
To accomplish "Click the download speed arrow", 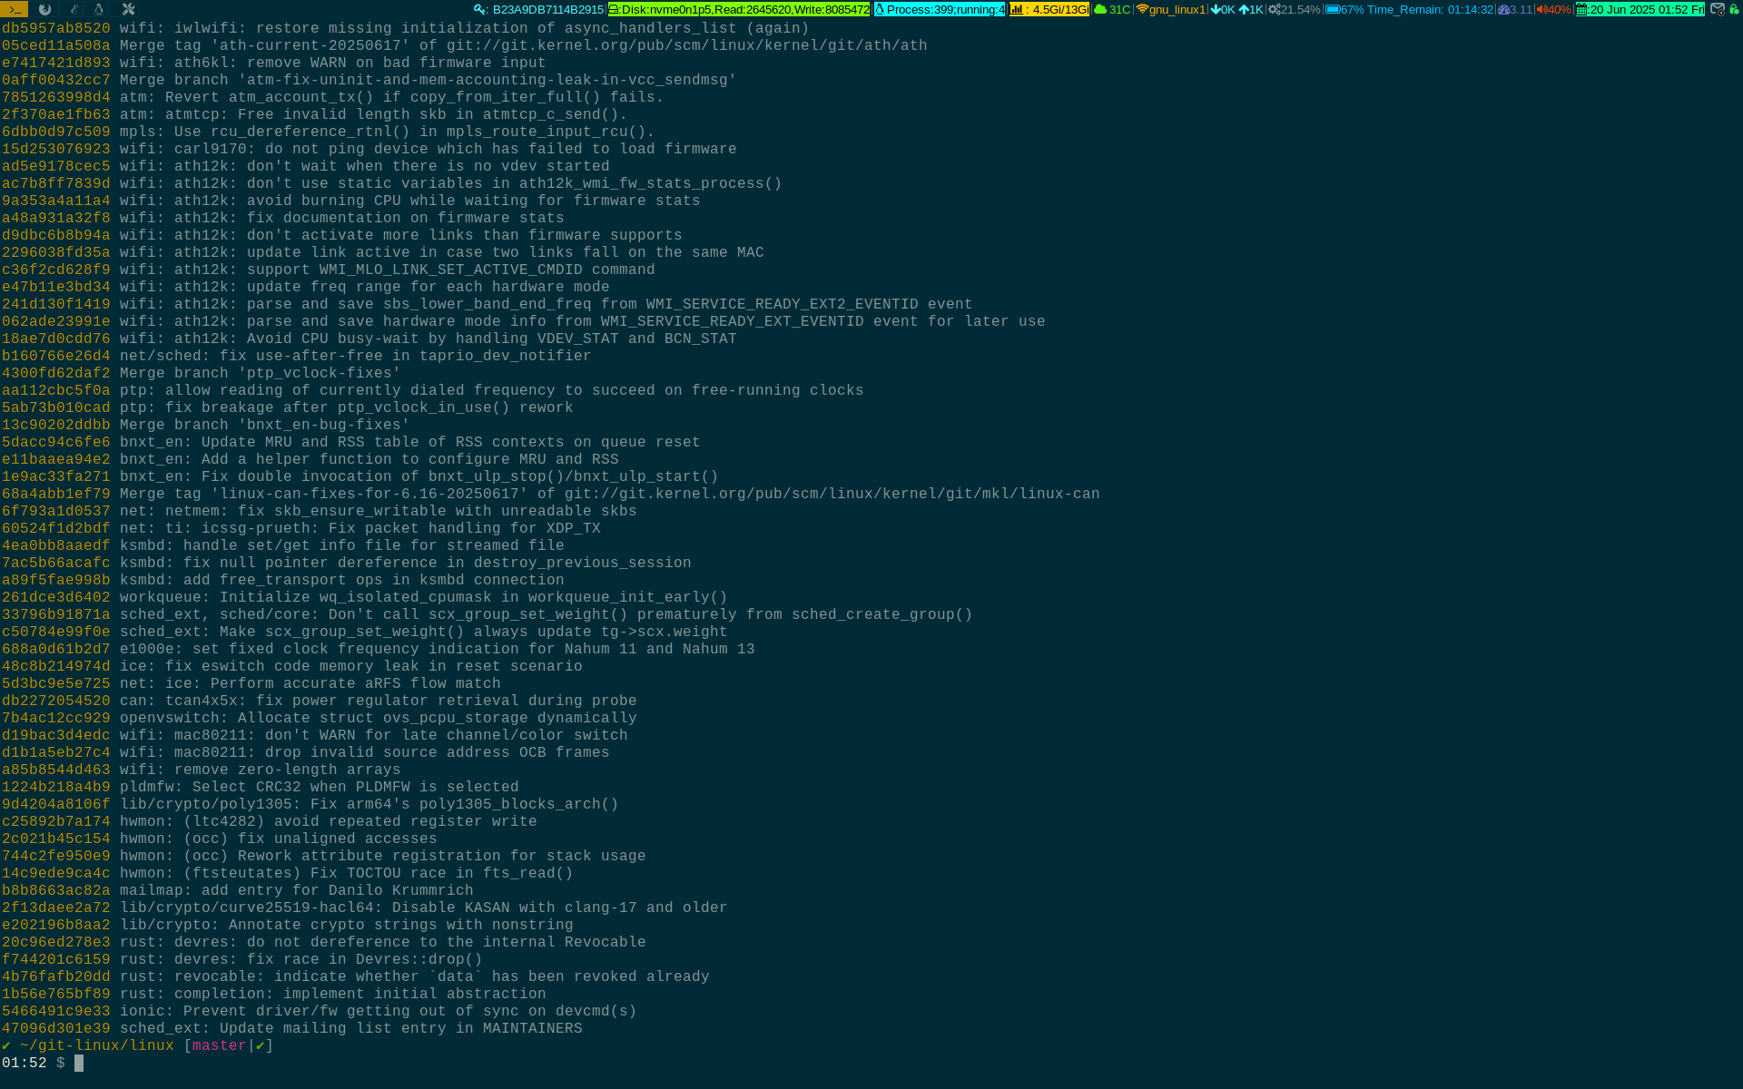I will click(1216, 9).
